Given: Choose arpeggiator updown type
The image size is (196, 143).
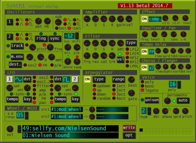Looking at the screenshot, I should tap(94, 86).
